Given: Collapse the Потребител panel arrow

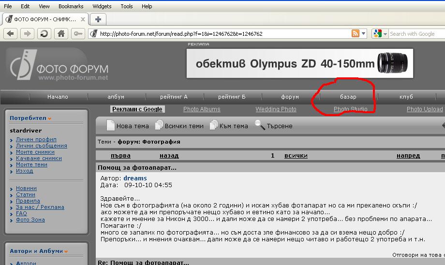Looking at the screenshot, I should pyautogui.click(x=50, y=118).
